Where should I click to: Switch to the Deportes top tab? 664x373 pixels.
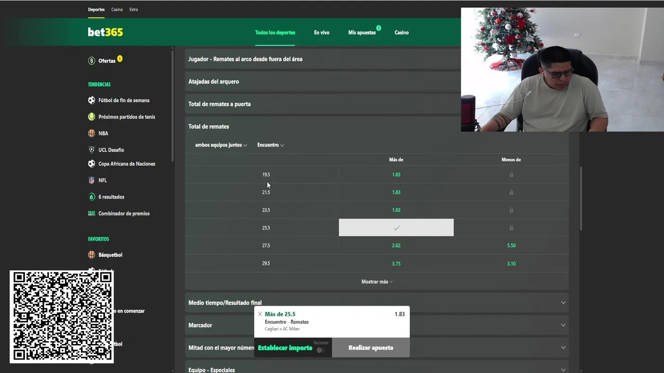[x=96, y=9]
